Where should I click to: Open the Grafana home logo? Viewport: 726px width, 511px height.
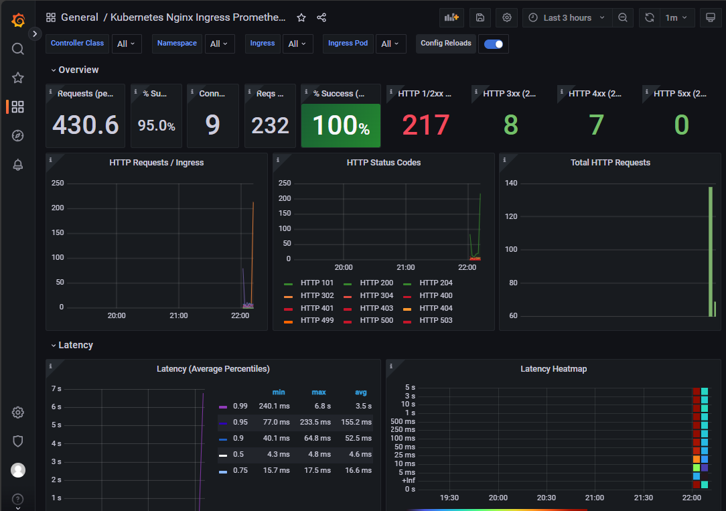(18, 20)
